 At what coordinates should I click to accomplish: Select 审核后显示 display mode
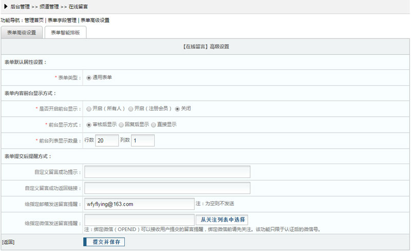pos(89,124)
